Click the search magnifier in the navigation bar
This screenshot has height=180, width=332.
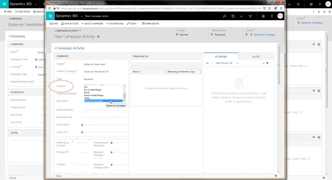224,16
